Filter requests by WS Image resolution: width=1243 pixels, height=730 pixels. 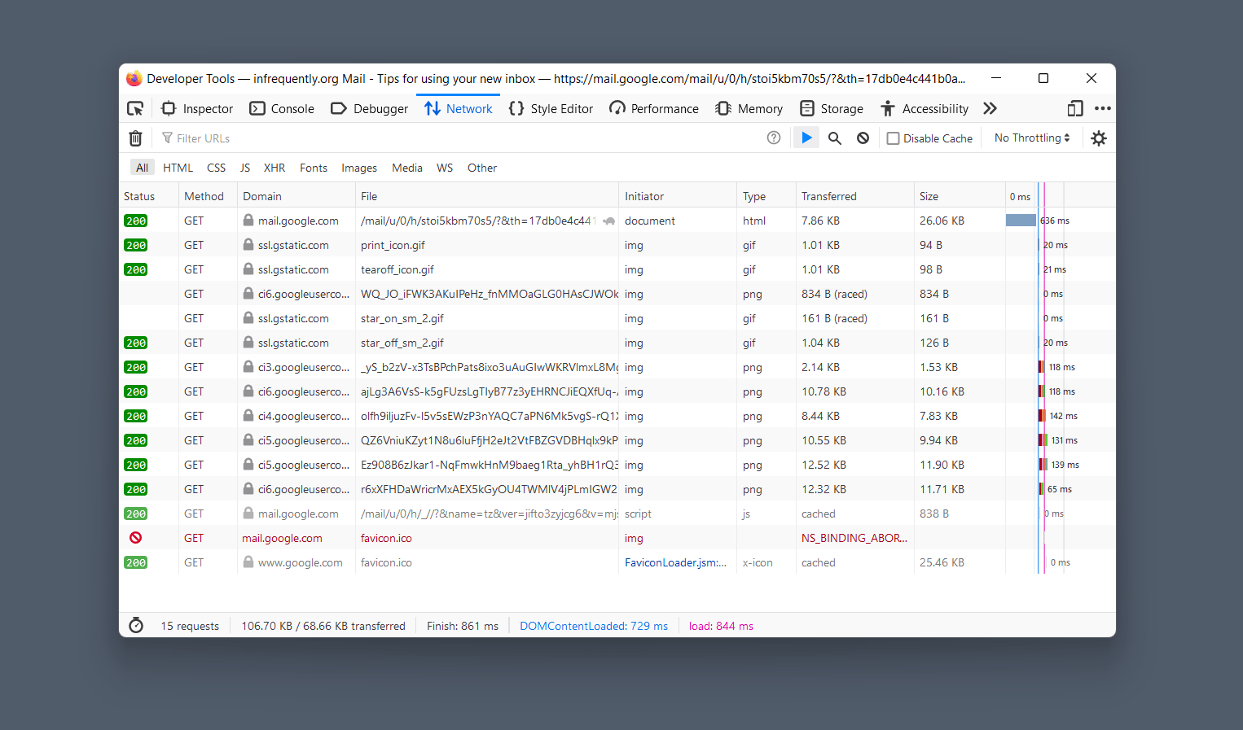(445, 168)
